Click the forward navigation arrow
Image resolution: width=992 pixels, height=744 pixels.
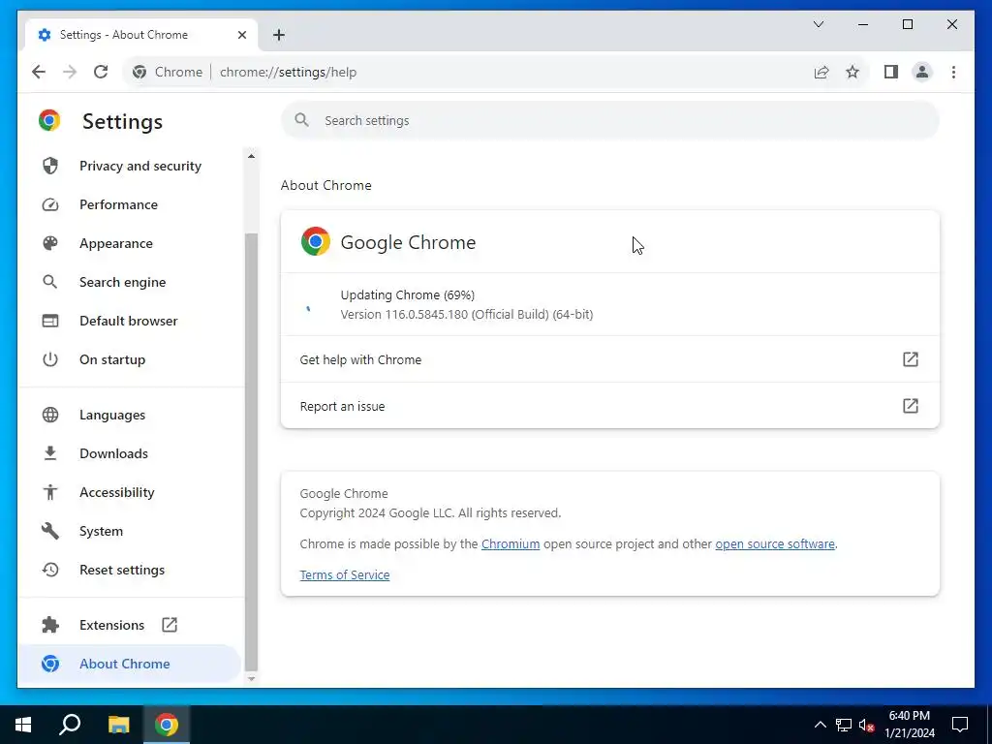click(x=70, y=72)
